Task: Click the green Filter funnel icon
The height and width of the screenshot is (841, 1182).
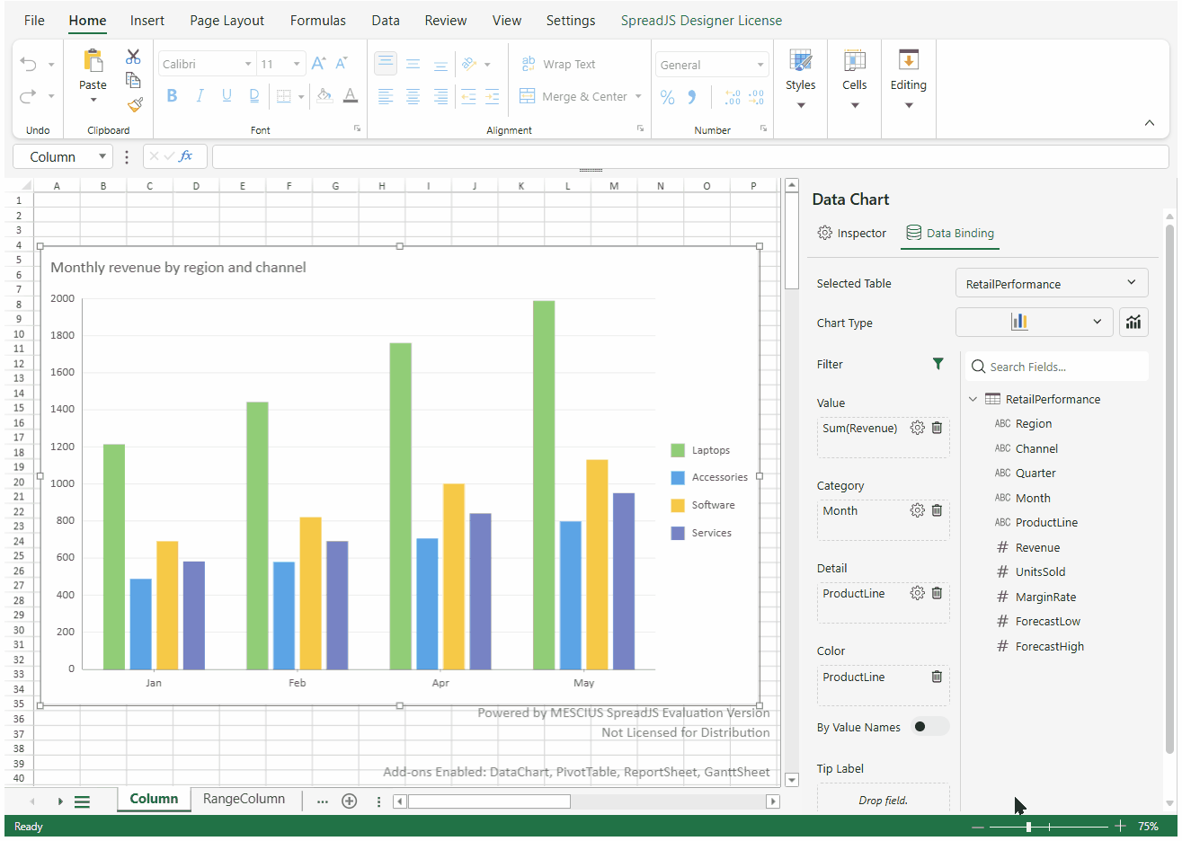Action: tap(938, 364)
